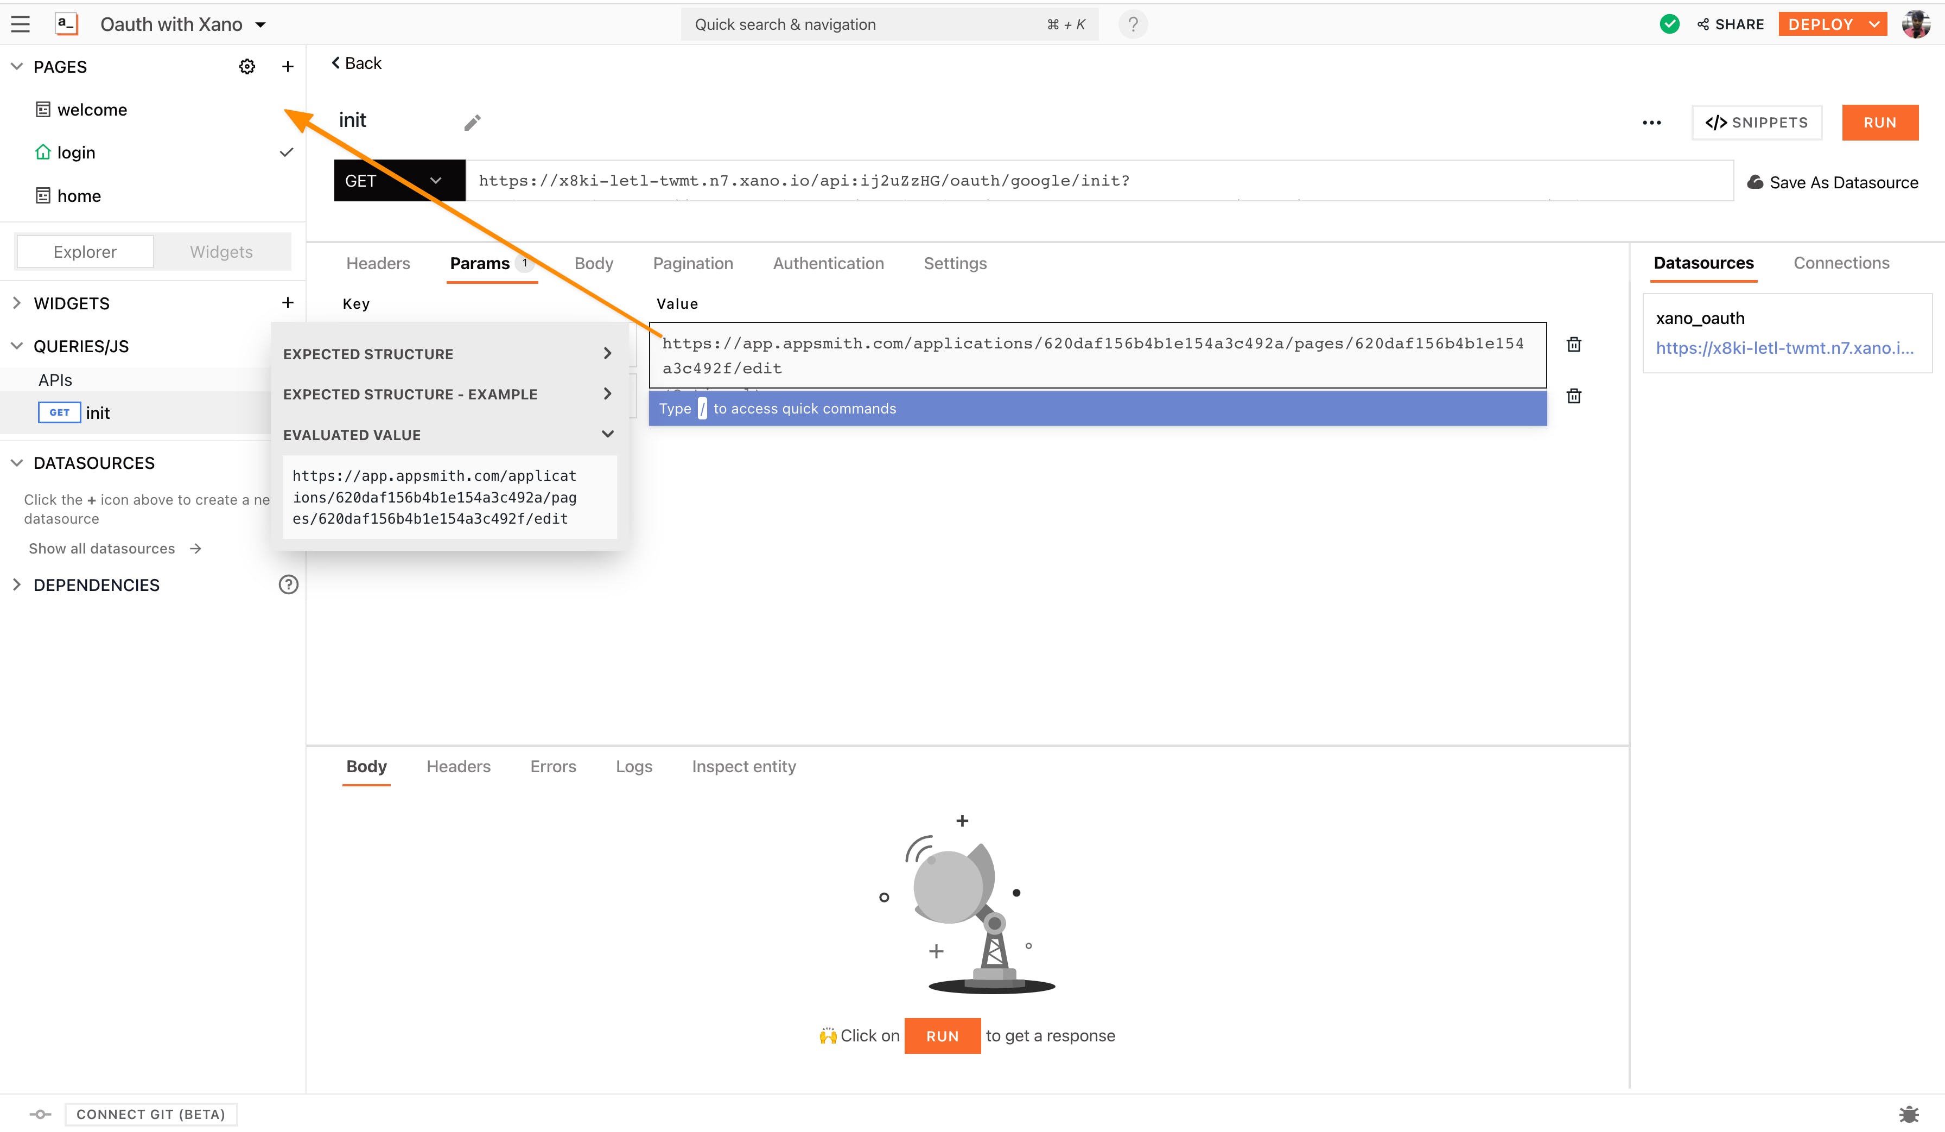Switch sidebar to Widgets view
Viewport: 1945px width, 1132px height.
[x=221, y=252]
